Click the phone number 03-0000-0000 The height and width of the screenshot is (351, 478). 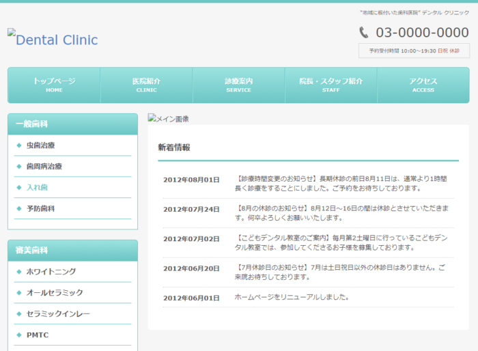(422, 32)
